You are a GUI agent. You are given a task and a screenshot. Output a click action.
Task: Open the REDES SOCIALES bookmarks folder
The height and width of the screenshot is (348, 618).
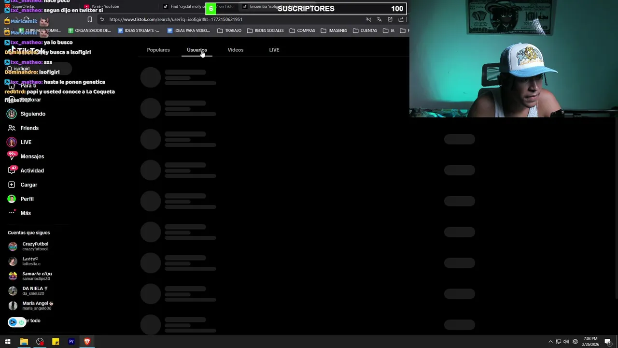click(266, 30)
